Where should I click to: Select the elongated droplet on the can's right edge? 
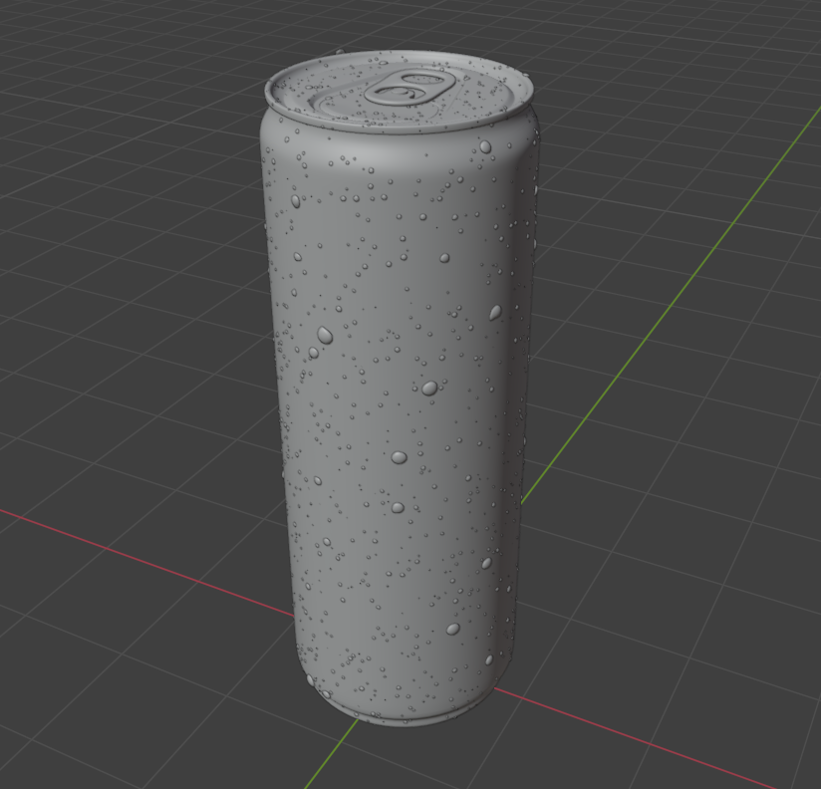495,313
